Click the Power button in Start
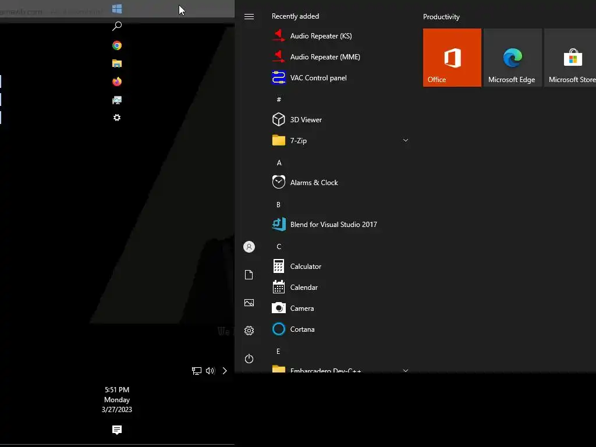Viewport: 596px width, 447px height. tap(249, 359)
